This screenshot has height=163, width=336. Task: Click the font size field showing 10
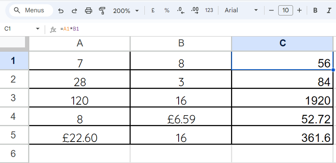click(x=285, y=10)
